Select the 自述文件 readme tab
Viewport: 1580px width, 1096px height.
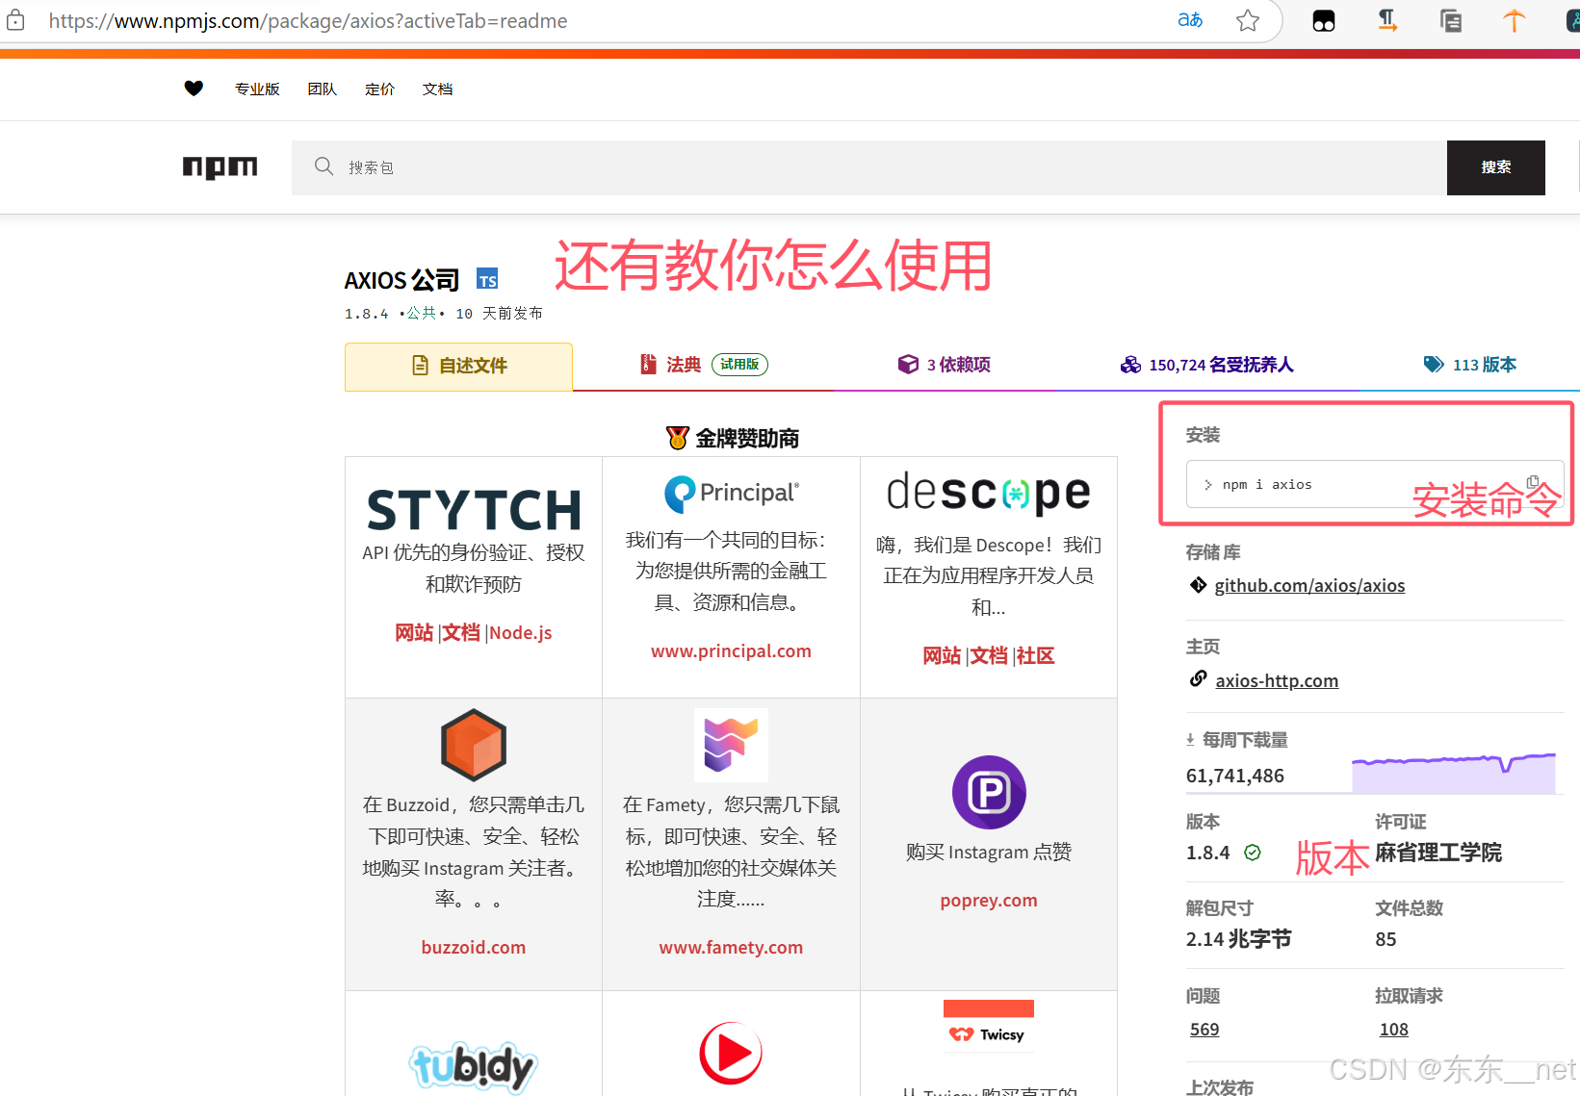click(458, 367)
